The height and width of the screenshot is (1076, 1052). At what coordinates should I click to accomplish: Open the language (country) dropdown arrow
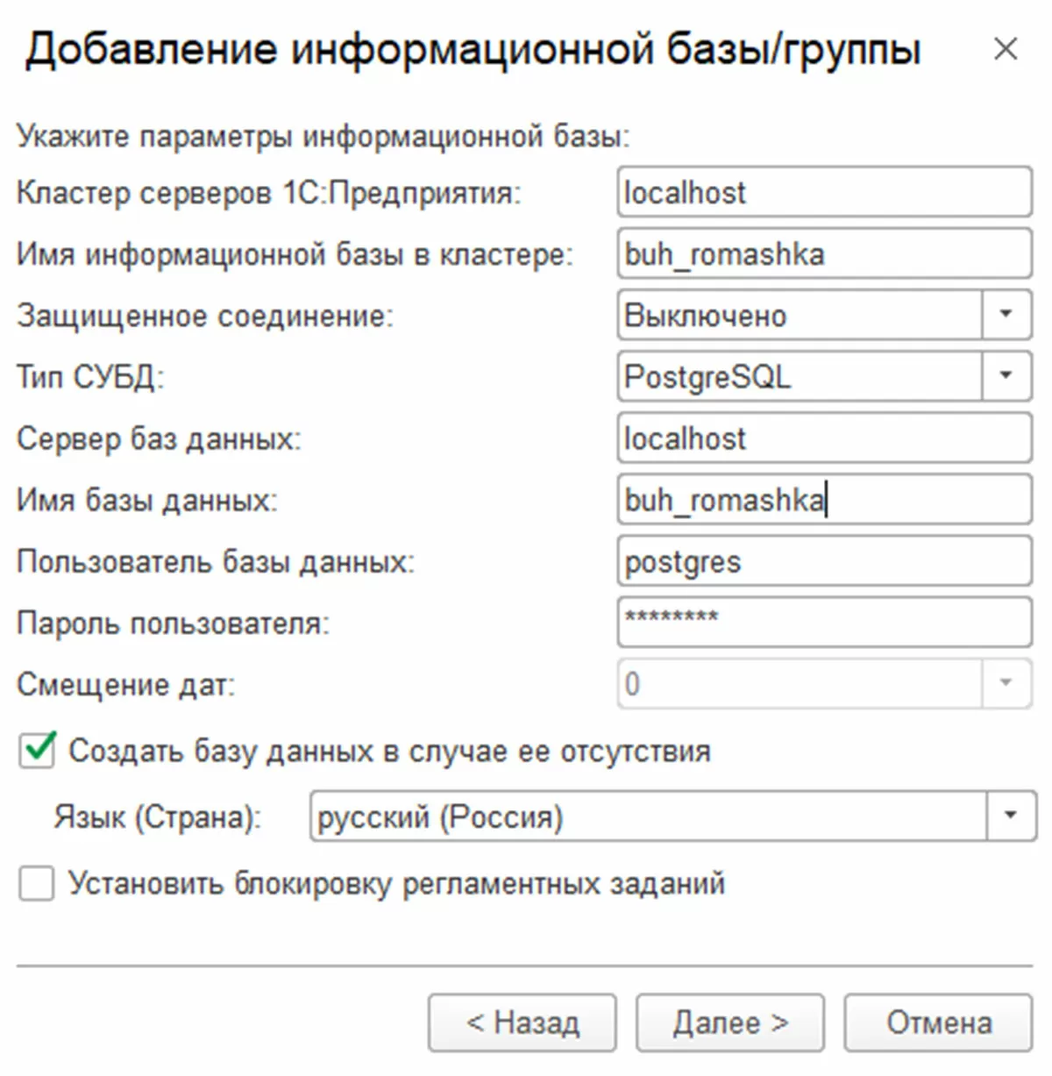pyautogui.click(x=1011, y=816)
